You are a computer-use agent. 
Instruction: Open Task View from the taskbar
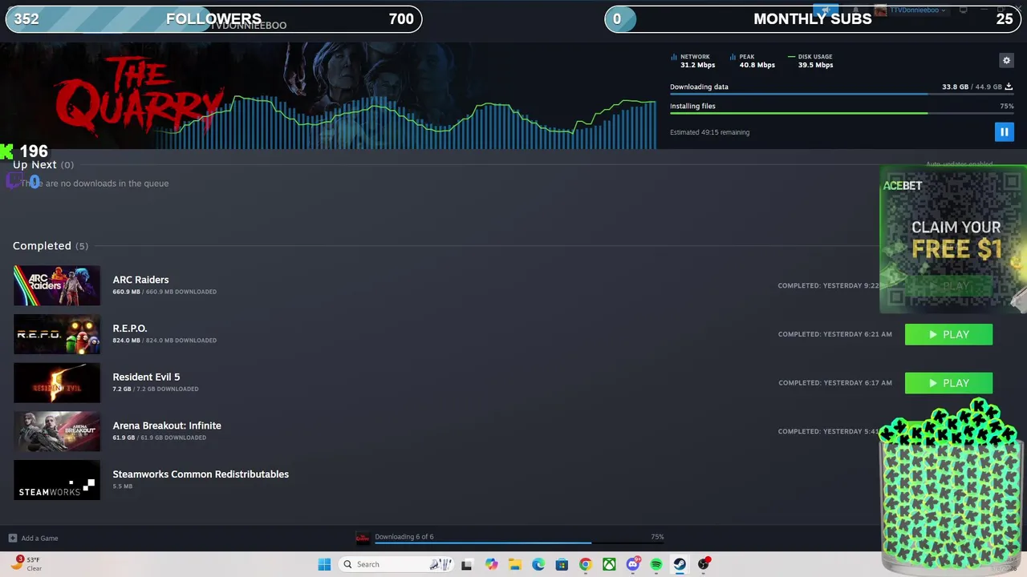coord(466,564)
